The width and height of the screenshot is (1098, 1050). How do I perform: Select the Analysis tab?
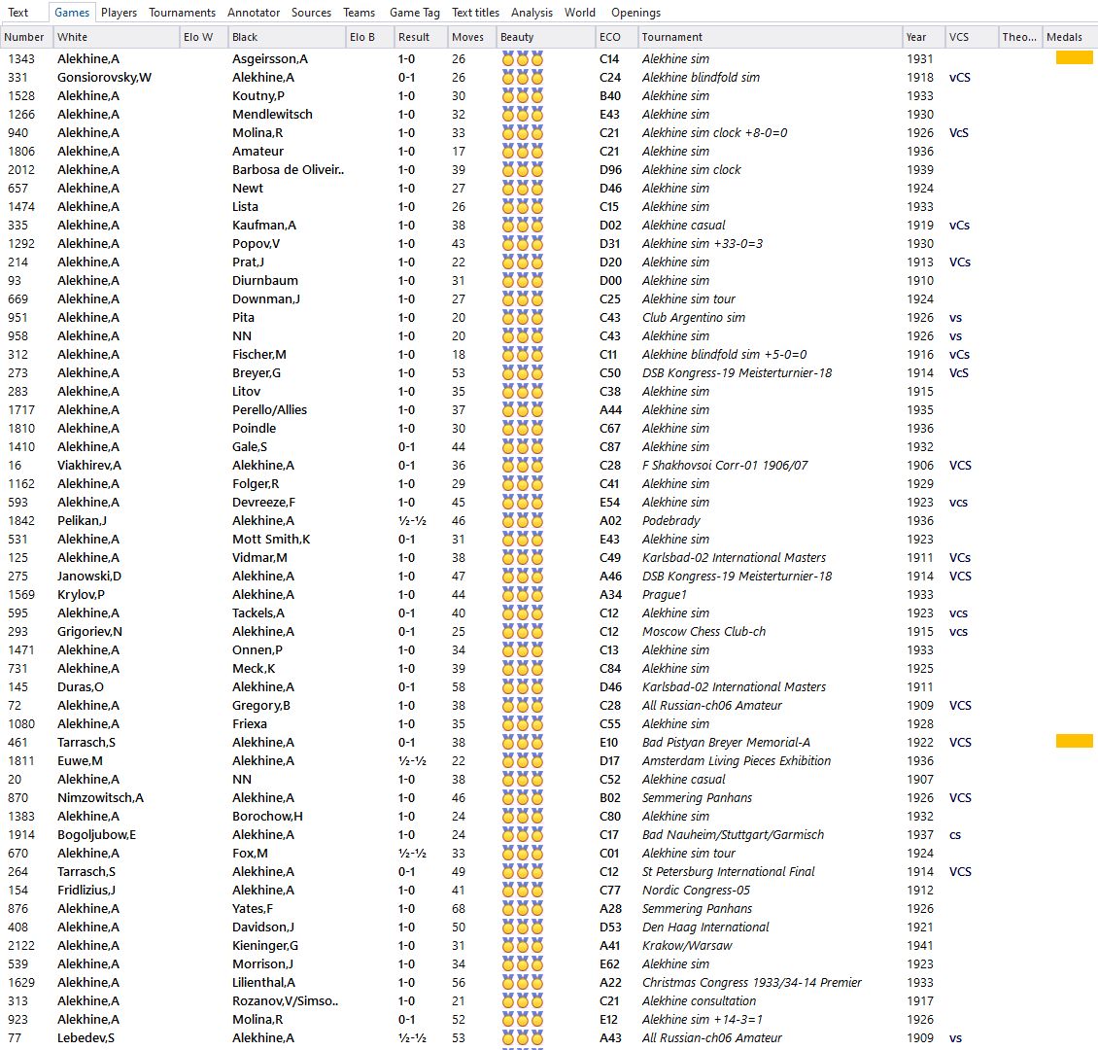pos(532,13)
